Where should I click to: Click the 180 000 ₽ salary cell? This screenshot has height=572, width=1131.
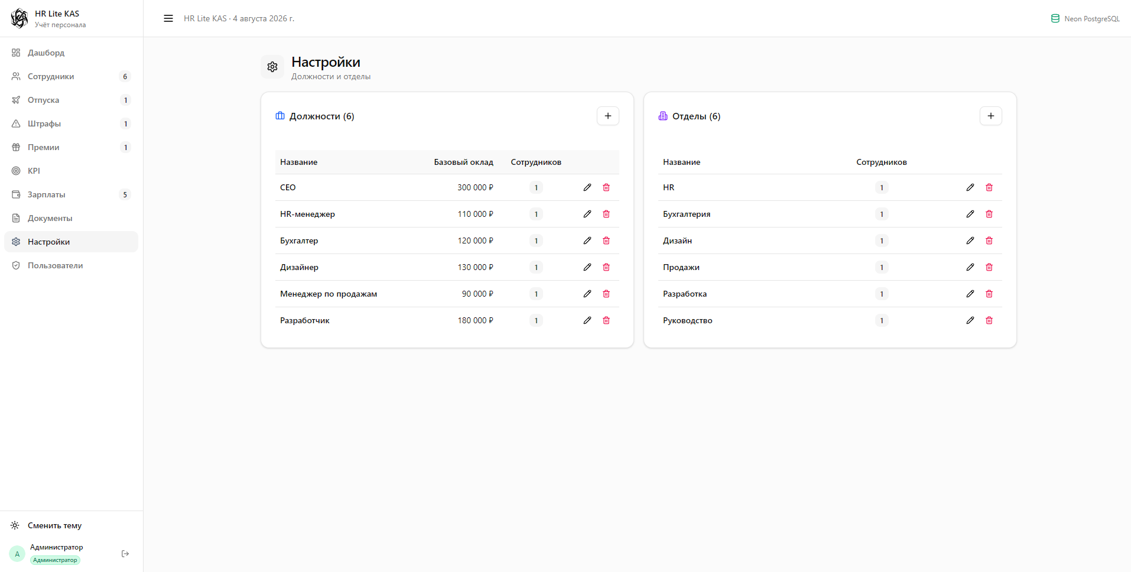tap(475, 320)
